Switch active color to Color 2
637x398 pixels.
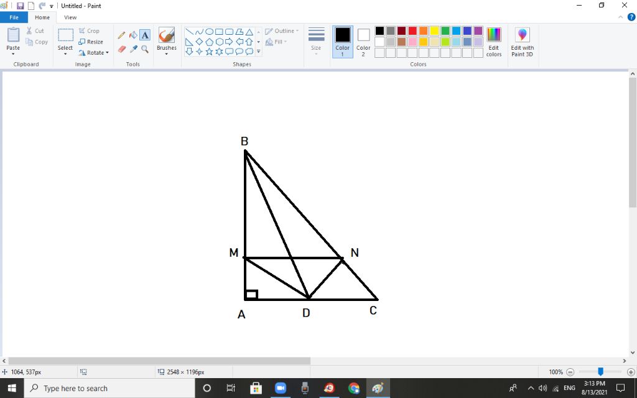click(363, 42)
